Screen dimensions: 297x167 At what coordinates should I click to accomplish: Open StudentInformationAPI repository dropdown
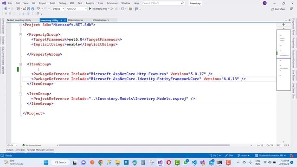click(270, 155)
